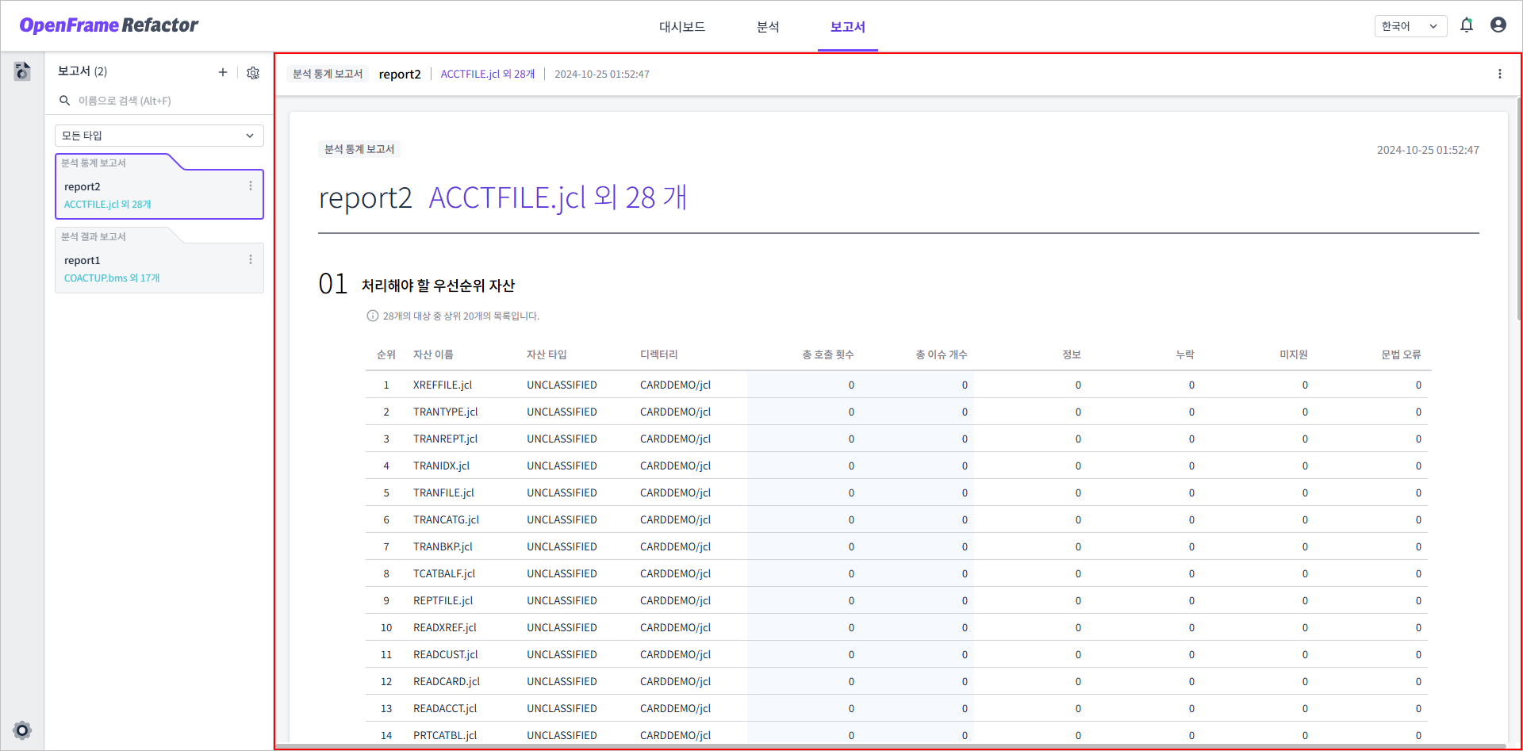Click TRANREPT.jcl row name
Image resolution: width=1523 pixels, height=751 pixels.
coord(446,439)
